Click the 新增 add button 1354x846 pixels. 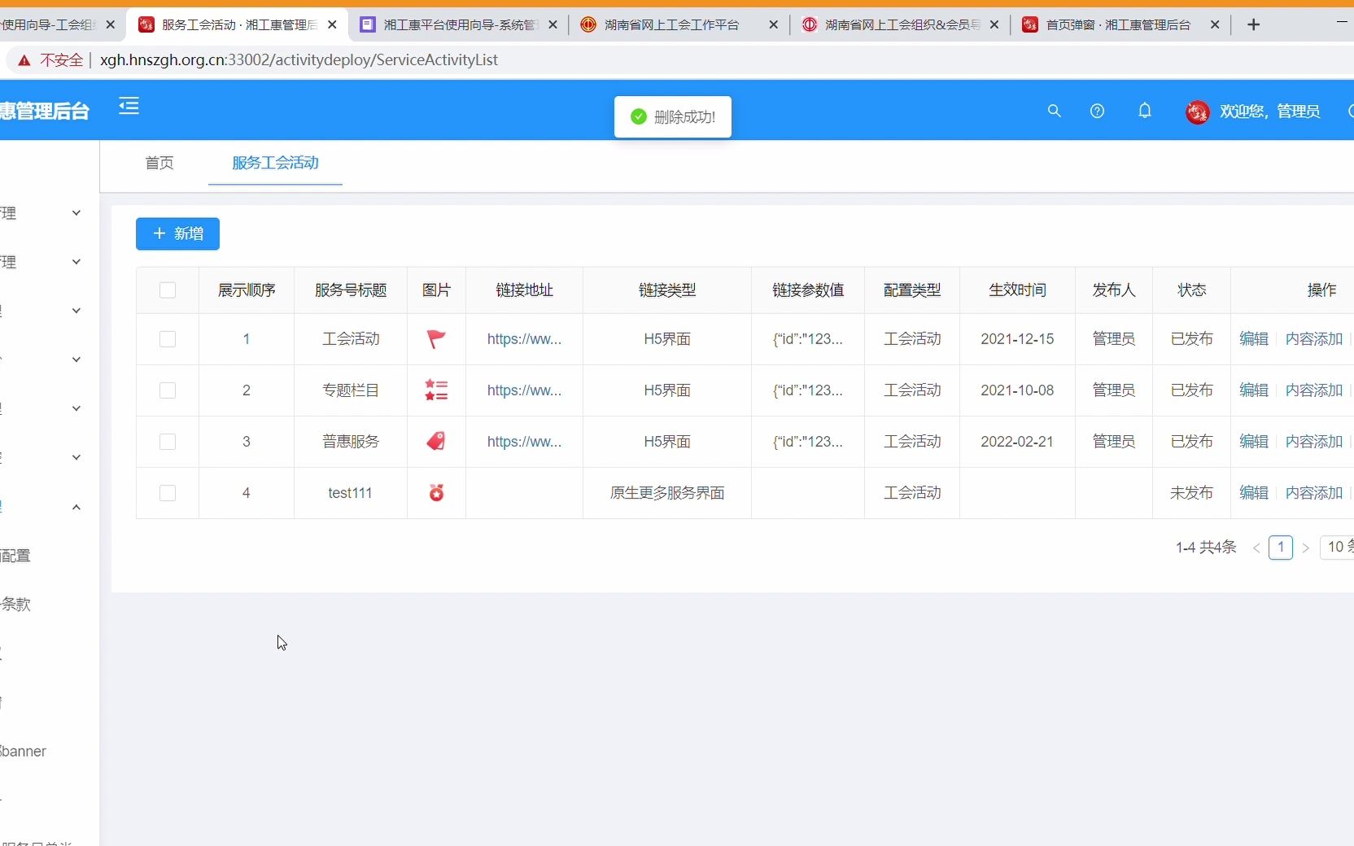coord(177,234)
